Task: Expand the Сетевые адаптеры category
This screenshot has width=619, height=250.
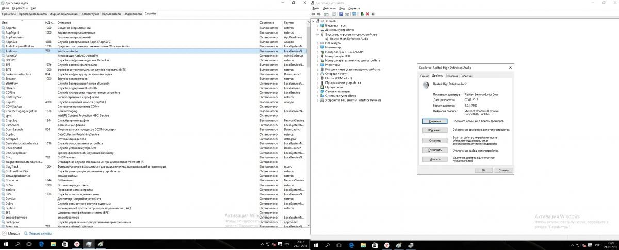Action: coord(317,91)
